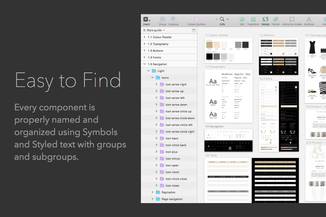Open the 0. Style guide page dropdown
This screenshot has height=217, width=326.
coord(154,30)
